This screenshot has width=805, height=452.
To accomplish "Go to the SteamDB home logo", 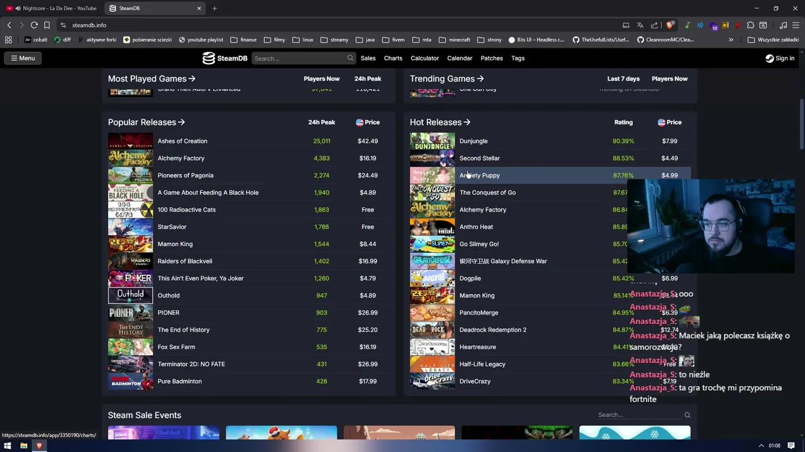I will (225, 58).
